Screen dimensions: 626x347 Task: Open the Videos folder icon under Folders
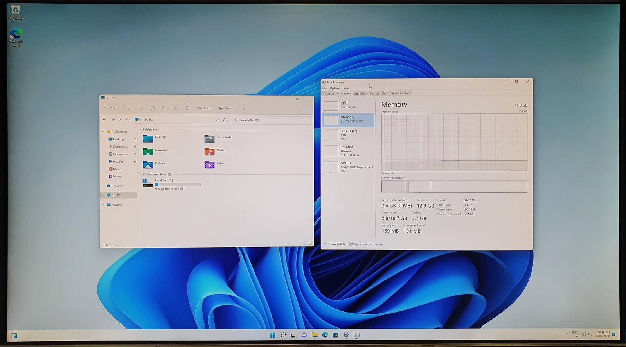click(209, 164)
